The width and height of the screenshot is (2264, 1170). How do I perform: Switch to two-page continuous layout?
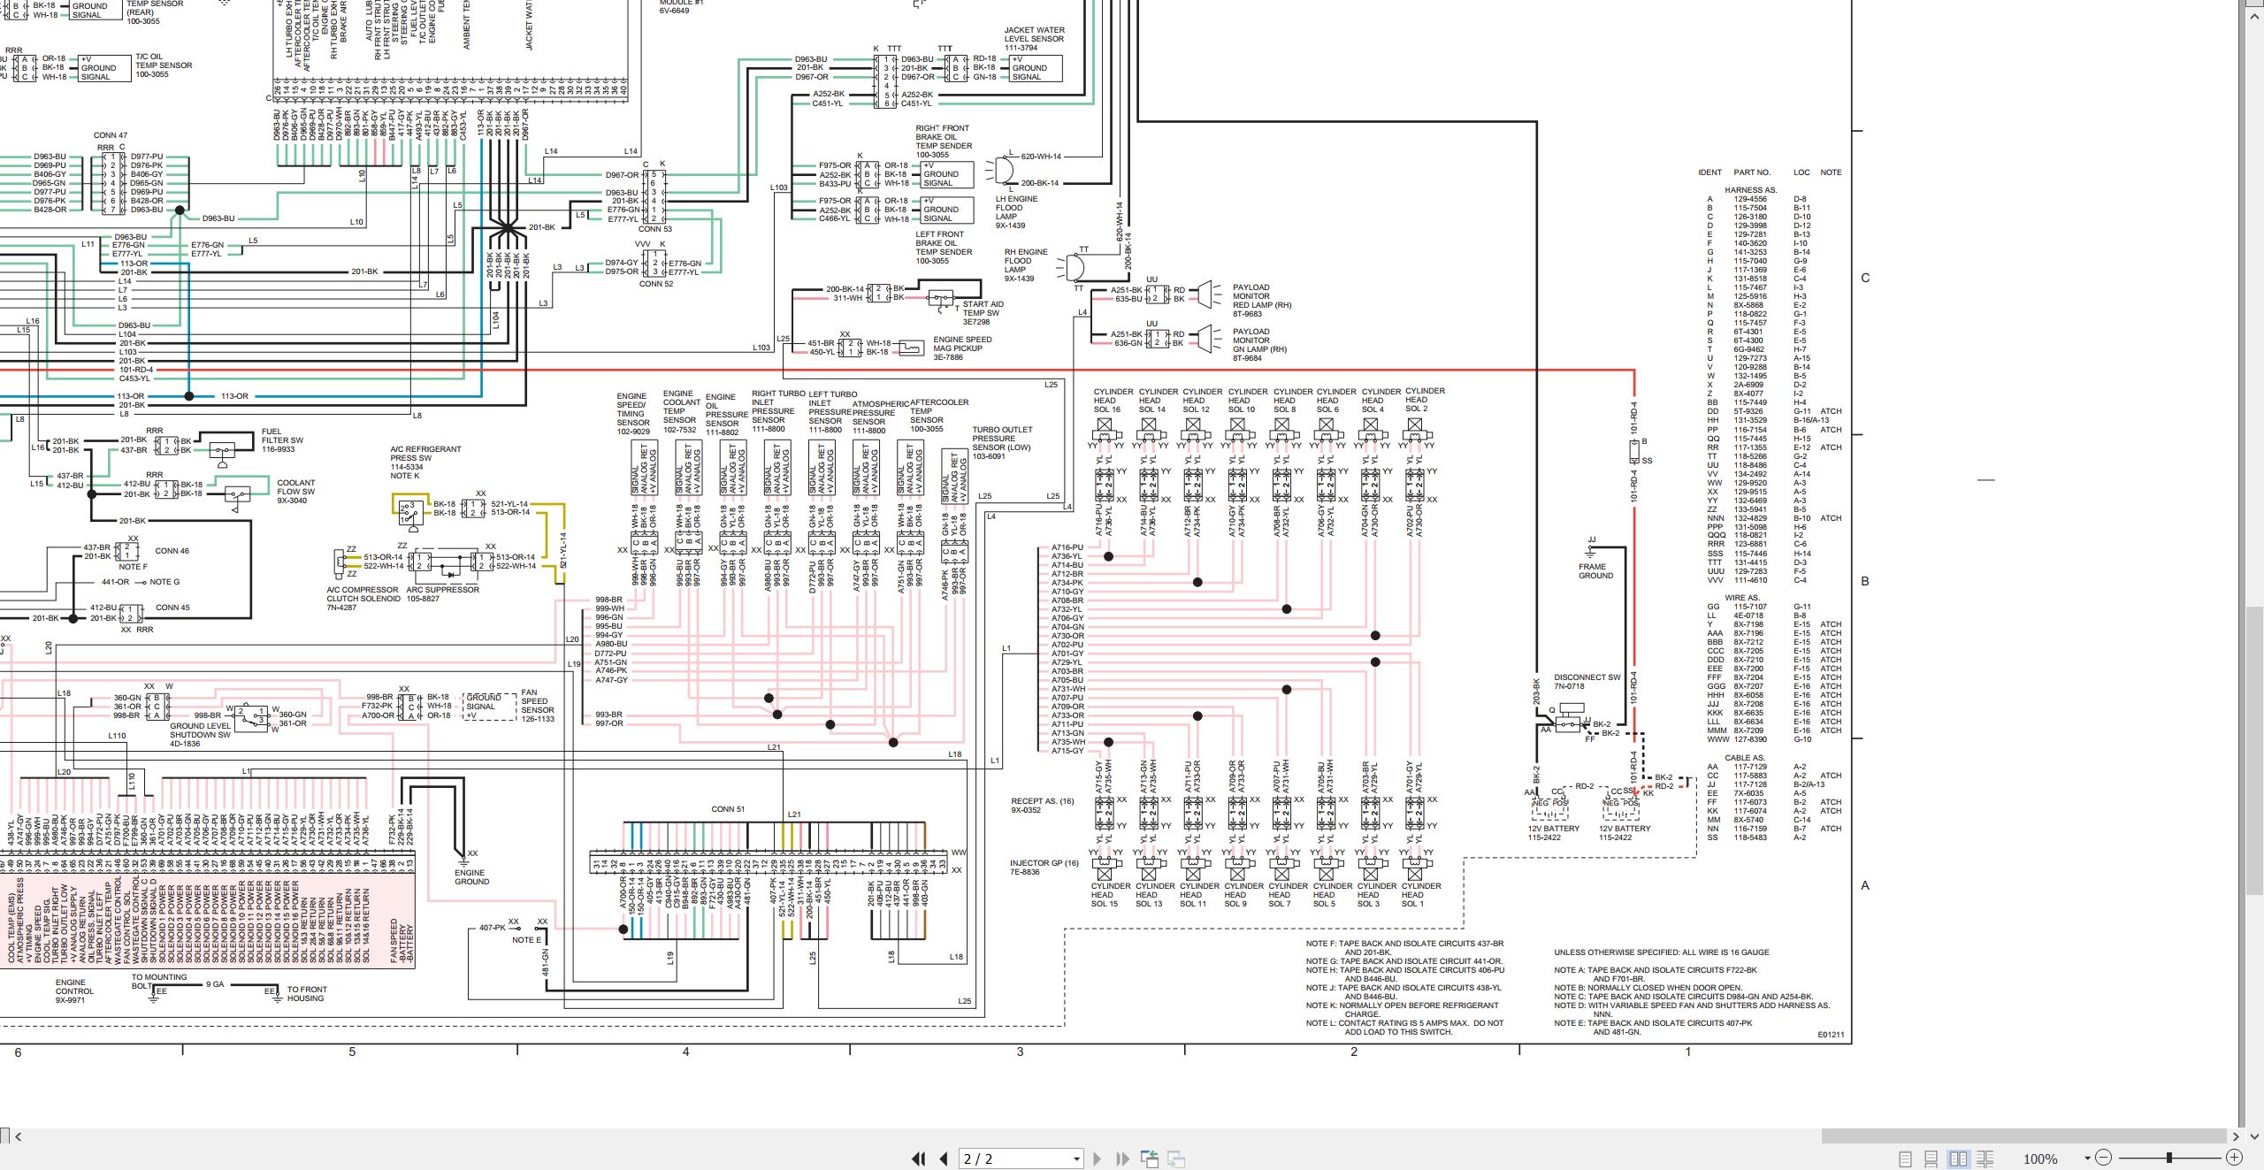[1985, 1159]
